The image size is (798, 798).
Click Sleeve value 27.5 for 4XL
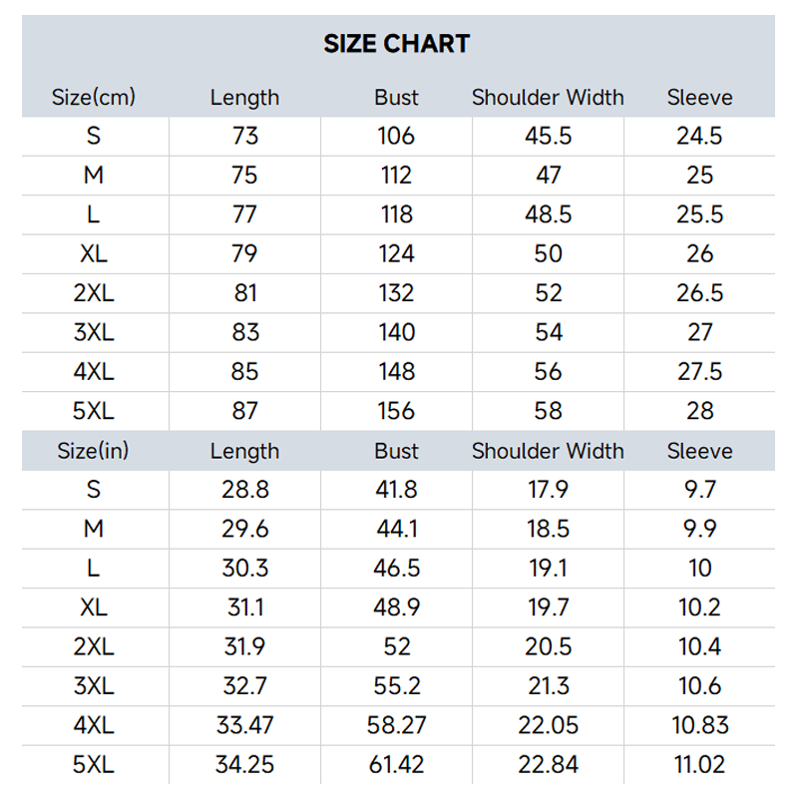click(700, 371)
